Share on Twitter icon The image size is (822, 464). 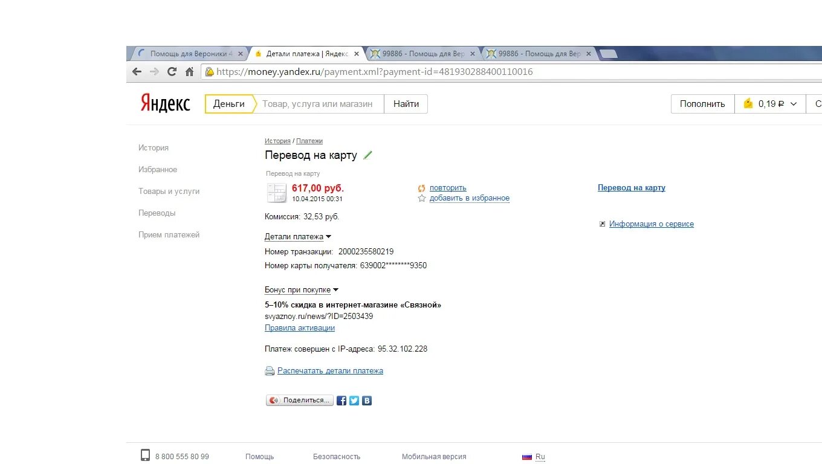354,401
